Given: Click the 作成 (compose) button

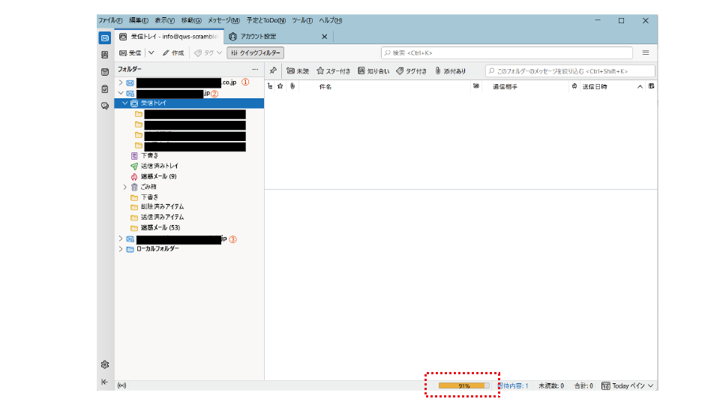Looking at the screenshot, I should pyautogui.click(x=172, y=53).
